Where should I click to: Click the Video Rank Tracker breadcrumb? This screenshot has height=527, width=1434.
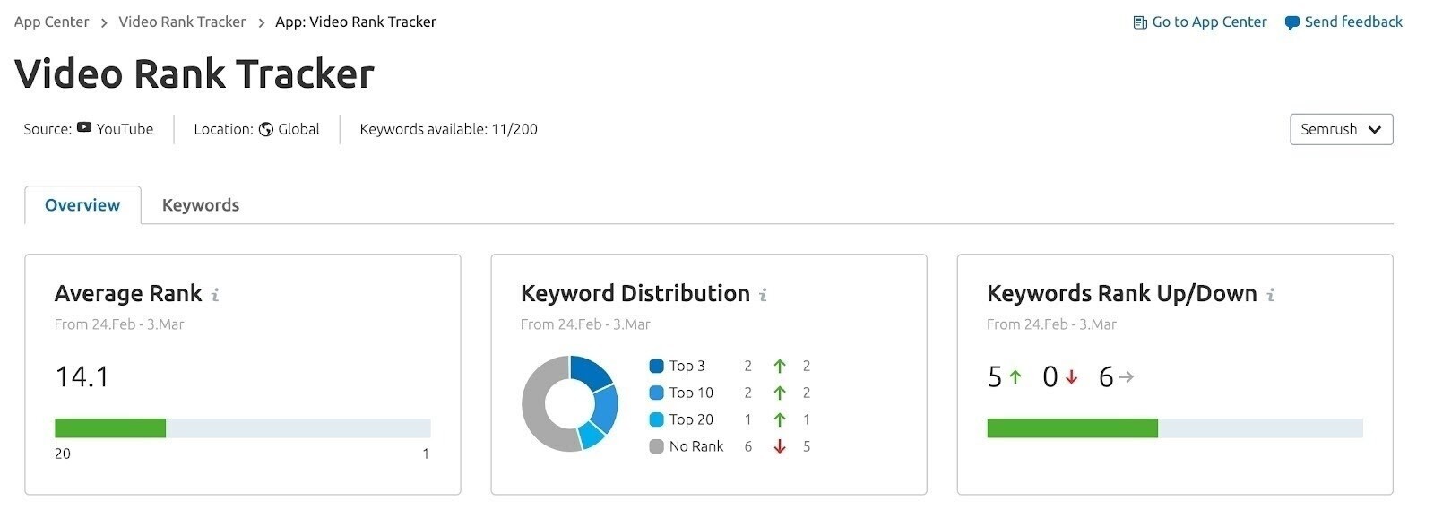(x=182, y=22)
